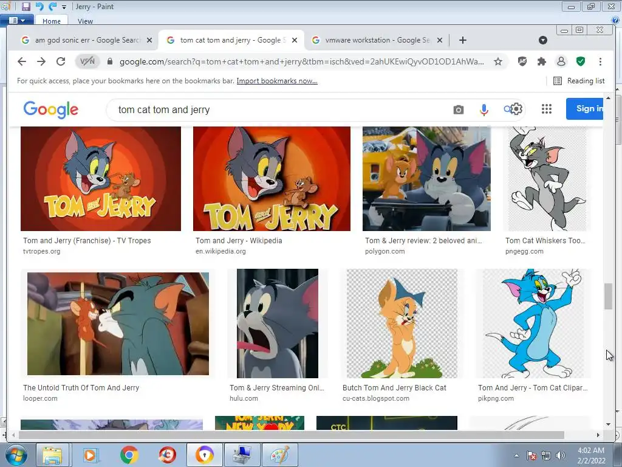Click 'Butch Tom And Jerry Black Cat' caption
622x467 pixels.
(394, 388)
